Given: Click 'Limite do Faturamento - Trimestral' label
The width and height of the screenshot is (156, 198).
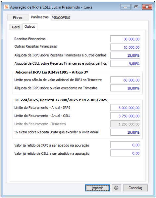Looking at the screenshot, I should [40, 124].
